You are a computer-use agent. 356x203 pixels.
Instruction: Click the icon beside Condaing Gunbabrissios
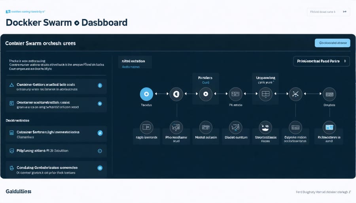[x=11, y=168]
